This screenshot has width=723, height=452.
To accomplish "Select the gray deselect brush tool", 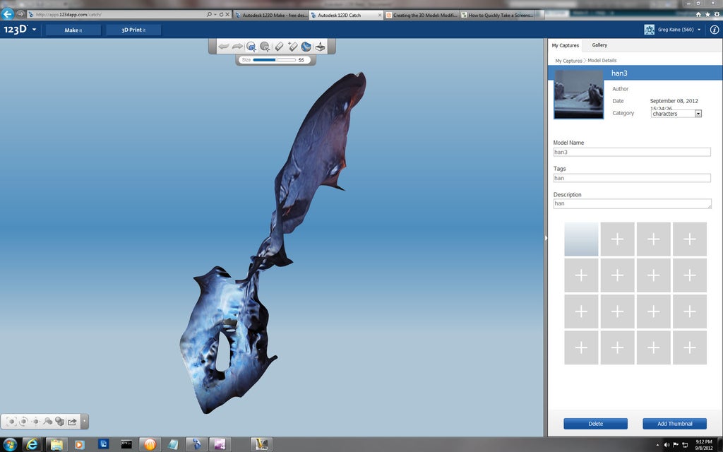I will [265, 46].
